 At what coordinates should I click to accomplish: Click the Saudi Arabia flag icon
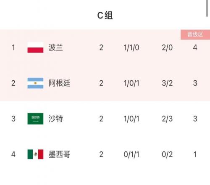[35, 119]
